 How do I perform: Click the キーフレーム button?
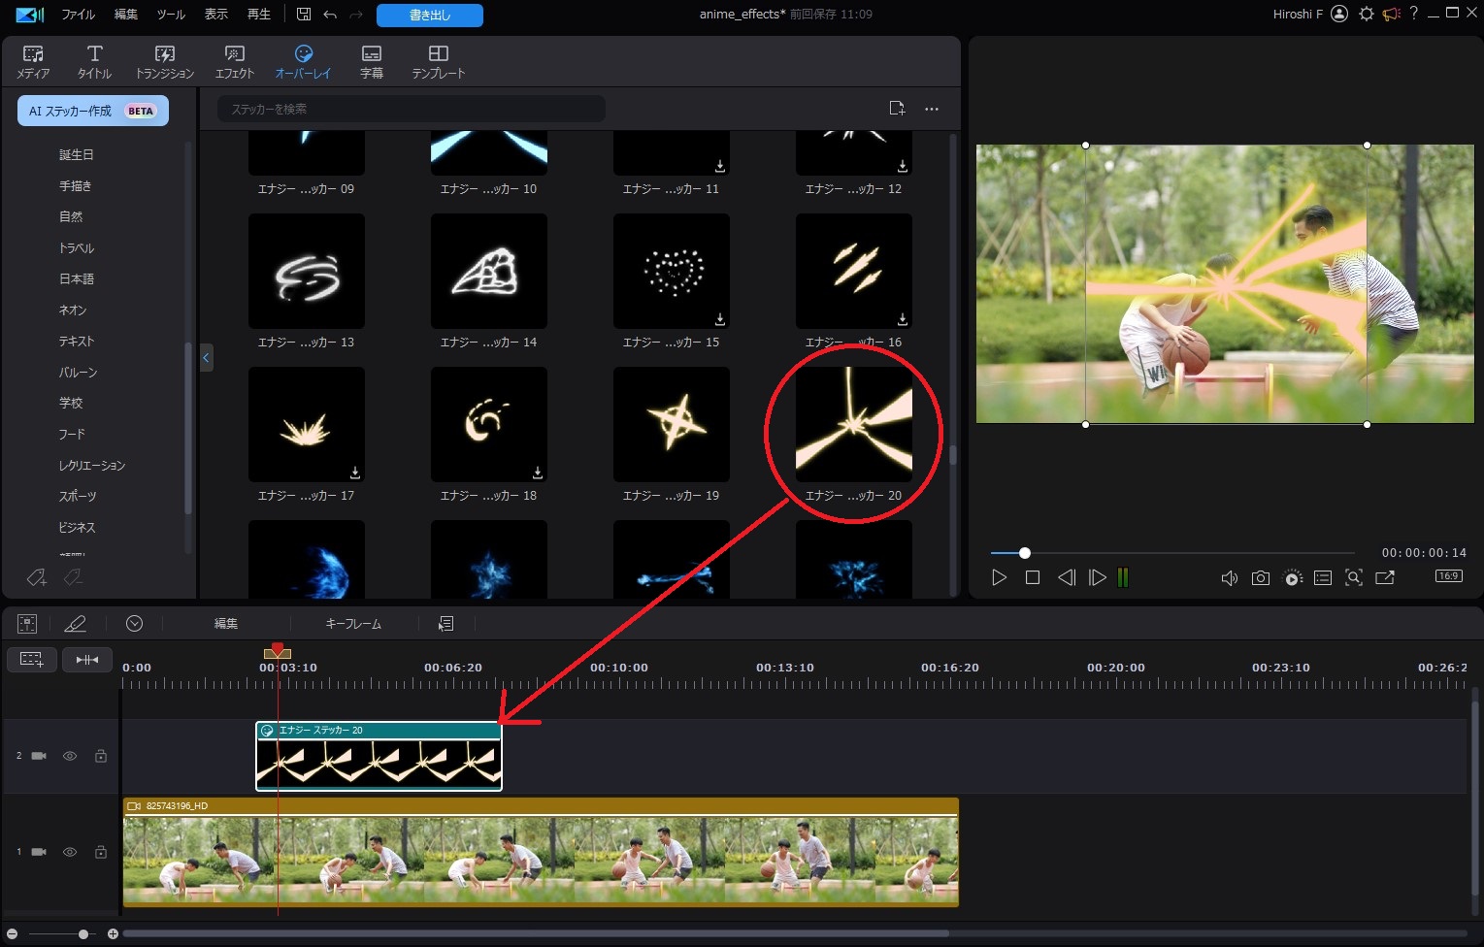point(353,624)
